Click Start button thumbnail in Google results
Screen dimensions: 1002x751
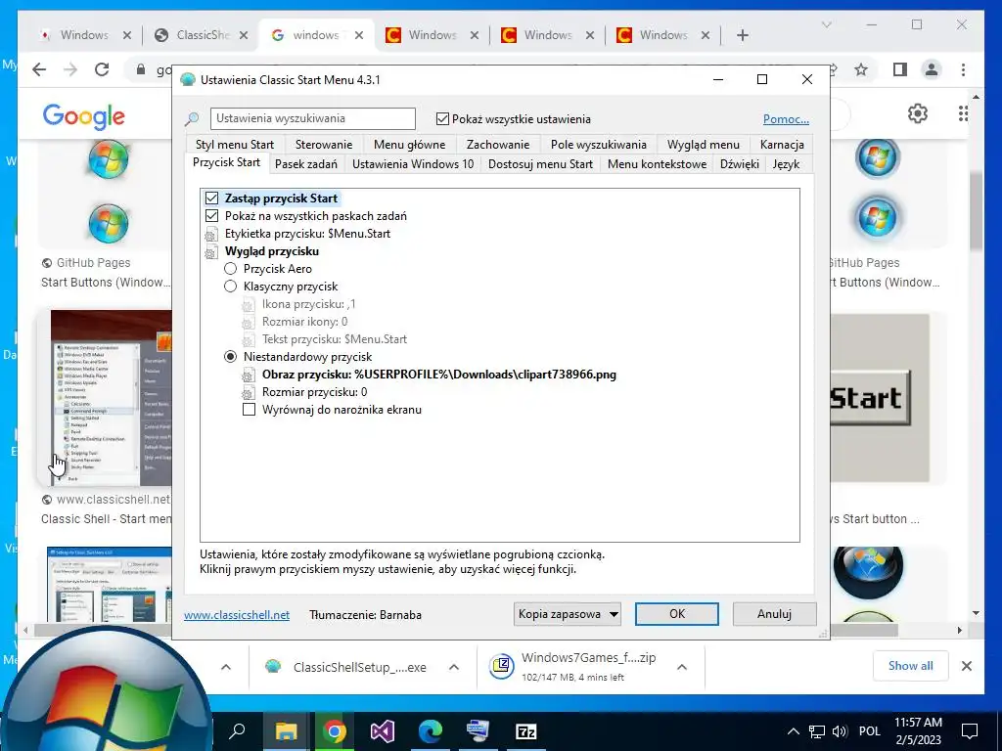coord(880,397)
